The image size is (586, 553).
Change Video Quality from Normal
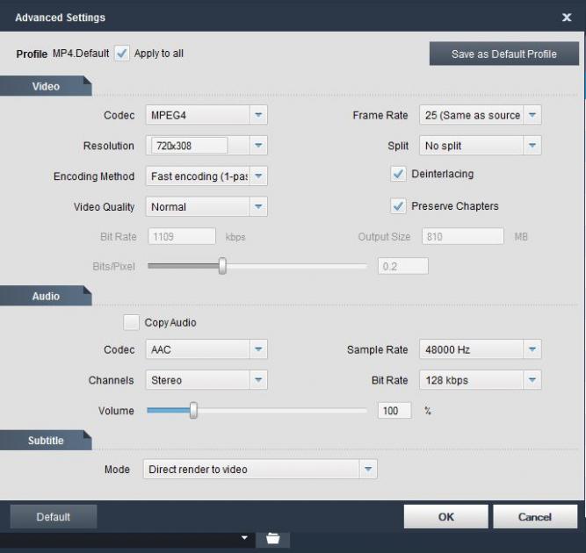pos(257,207)
